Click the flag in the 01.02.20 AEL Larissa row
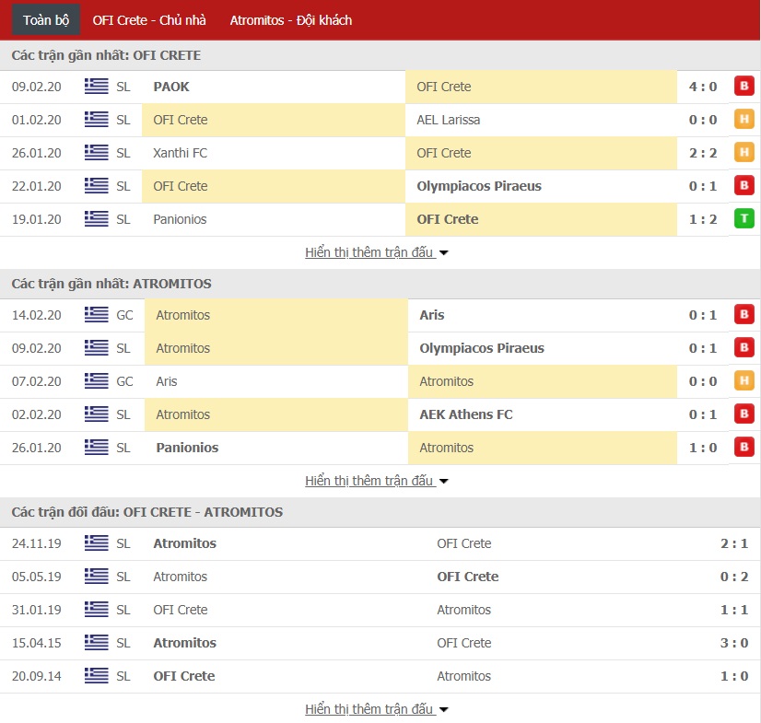 [x=96, y=120]
